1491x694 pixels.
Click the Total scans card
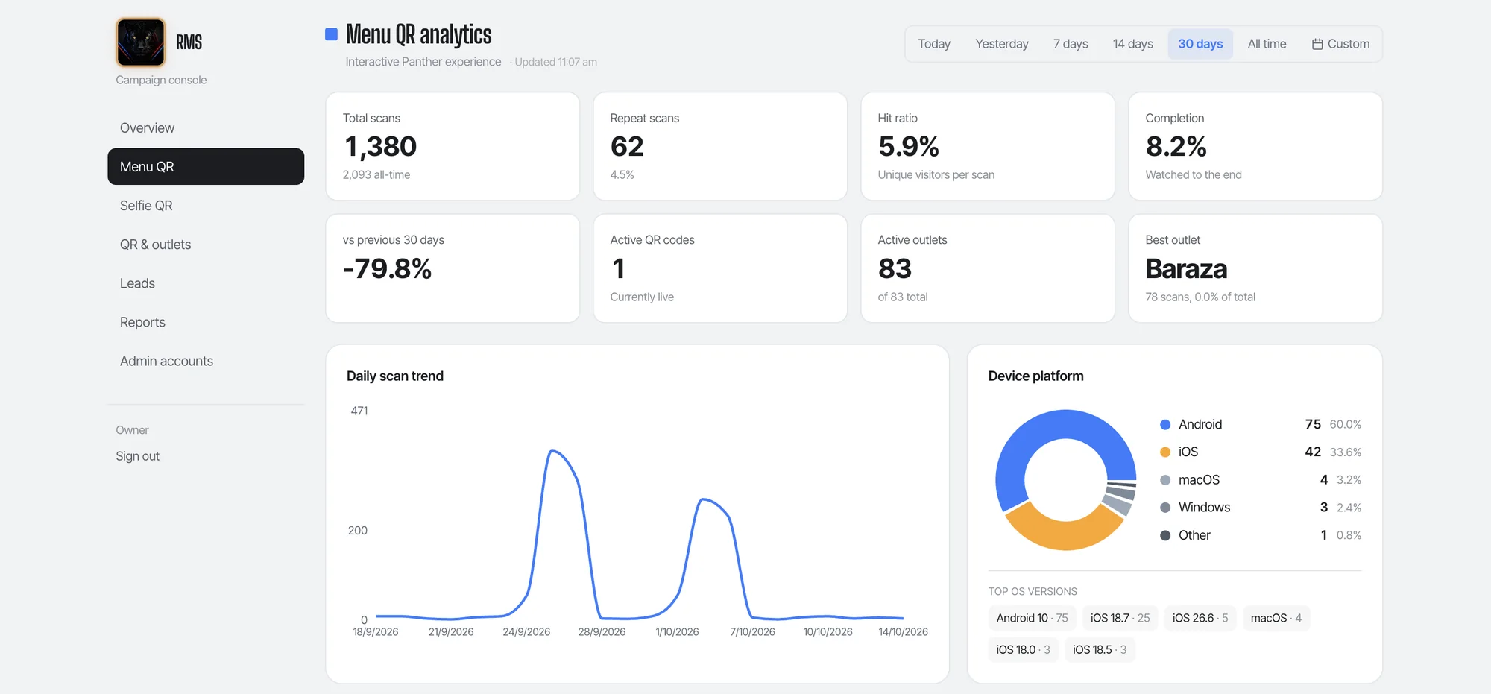pos(453,146)
